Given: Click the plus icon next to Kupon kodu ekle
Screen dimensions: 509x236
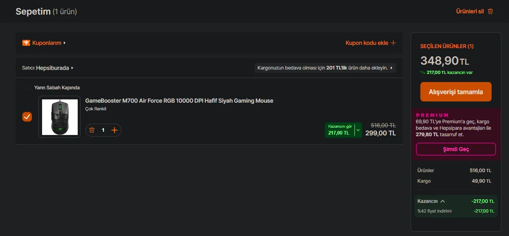Looking at the screenshot, I should [393, 43].
